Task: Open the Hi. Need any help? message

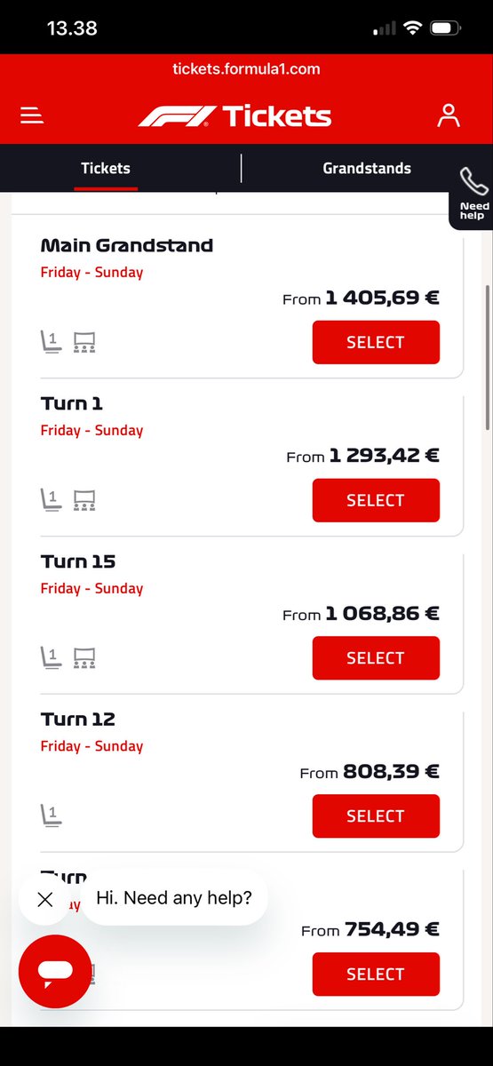Action: [174, 897]
